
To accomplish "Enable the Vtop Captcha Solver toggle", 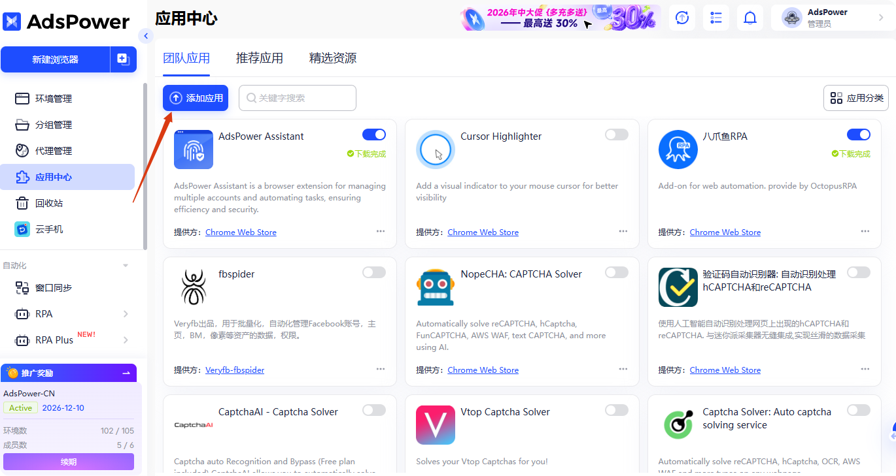I will coord(617,410).
